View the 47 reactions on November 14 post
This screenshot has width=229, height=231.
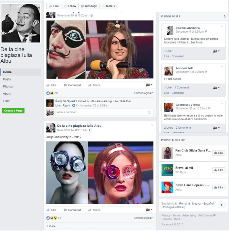pyautogui.click(x=59, y=218)
